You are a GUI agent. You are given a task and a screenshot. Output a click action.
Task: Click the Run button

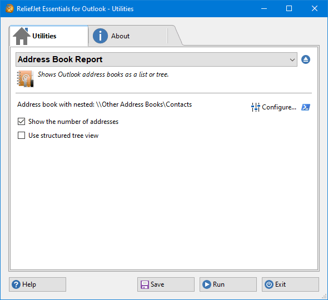point(228,284)
